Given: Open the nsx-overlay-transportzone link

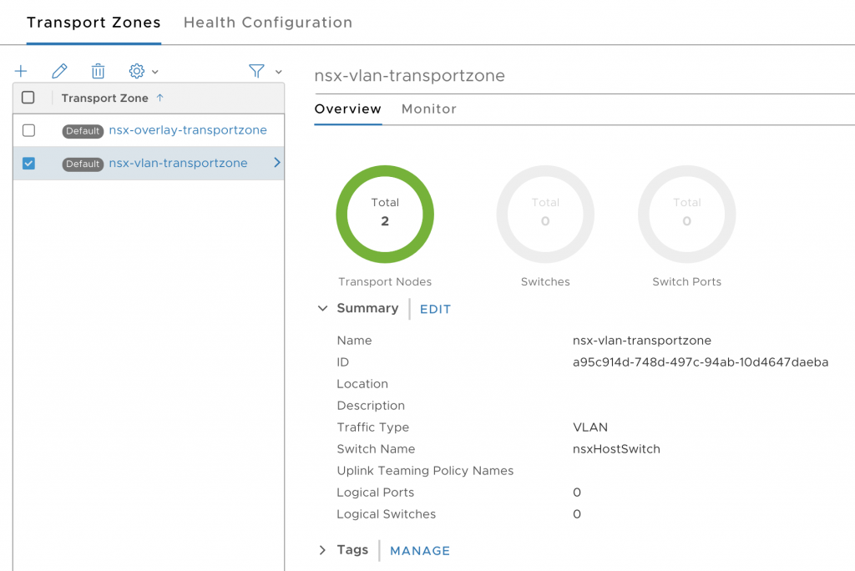Looking at the screenshot, I should click(188, 130).
